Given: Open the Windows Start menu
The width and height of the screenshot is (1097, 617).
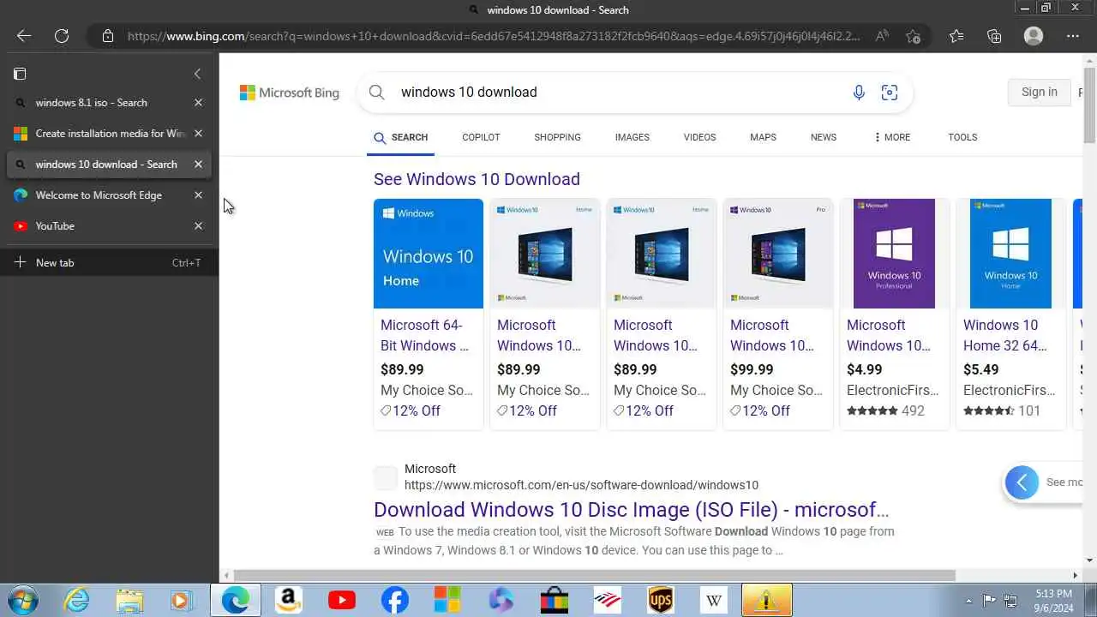Looking at the screenshot, I should (22, 601).
